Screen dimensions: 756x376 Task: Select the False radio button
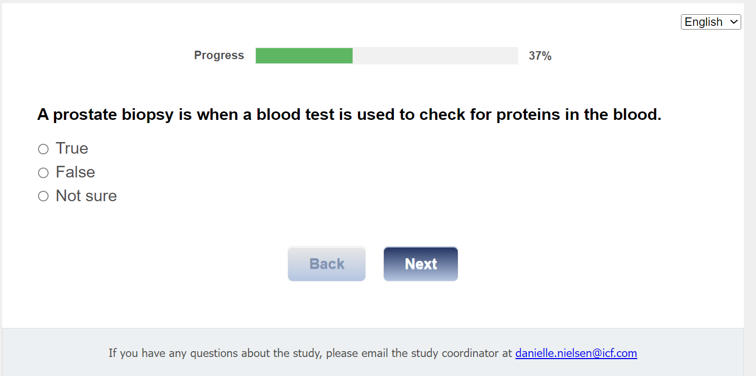pos(43,173)
